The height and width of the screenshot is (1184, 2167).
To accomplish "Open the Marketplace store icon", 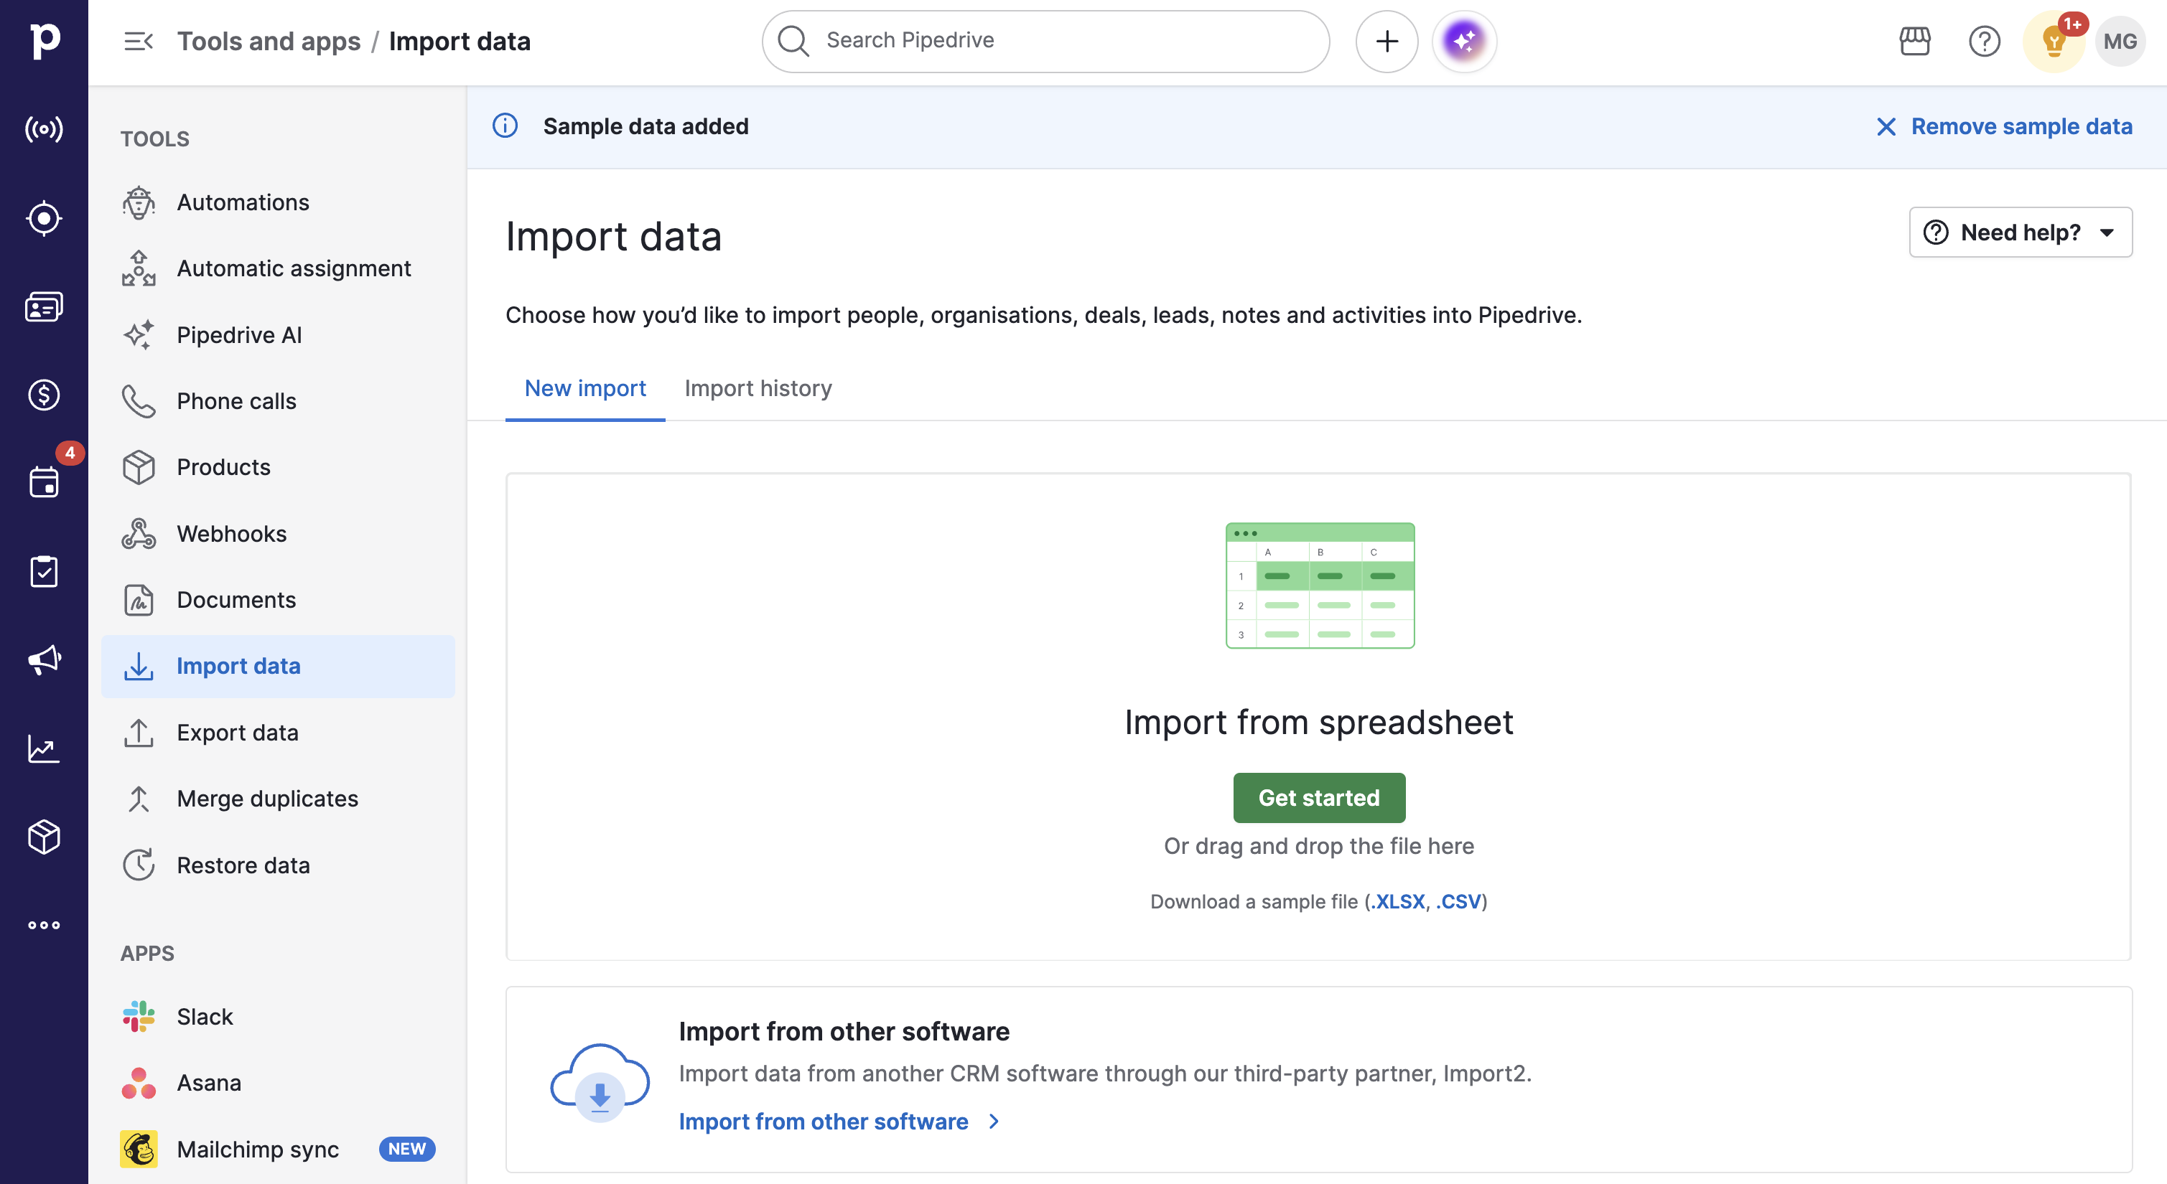I will point(1915,41).
